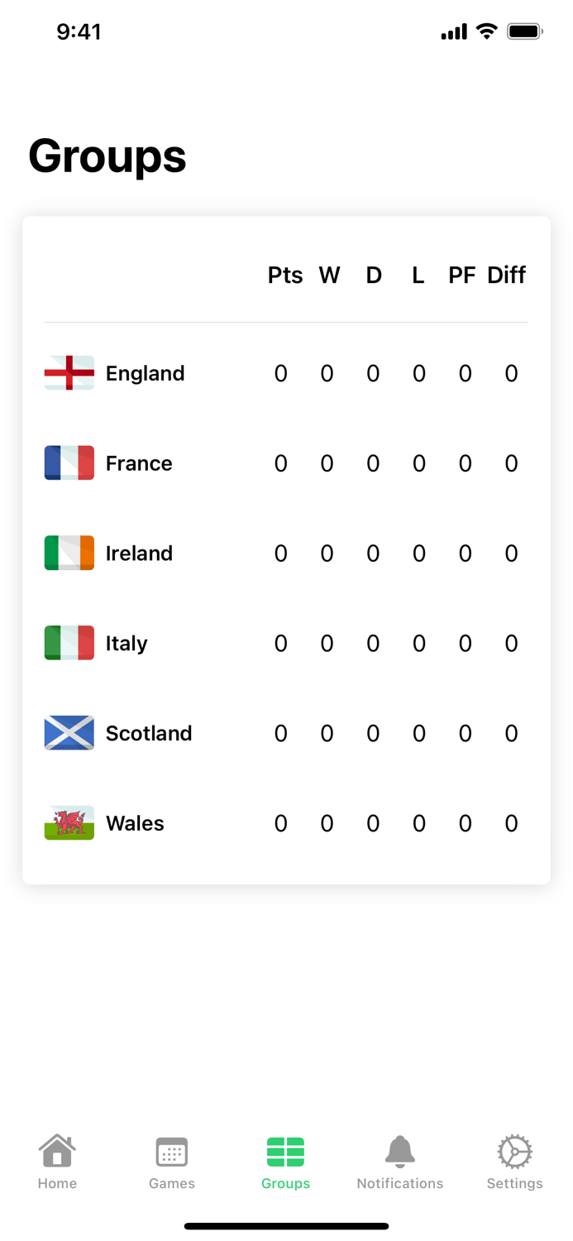Select the France flag icon

tap(69, 463)
